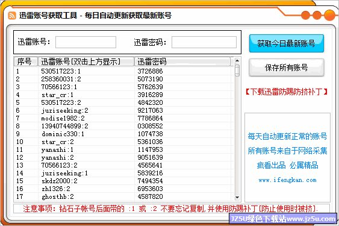Click the orange RSS icon in title bar

coord(12,16)
